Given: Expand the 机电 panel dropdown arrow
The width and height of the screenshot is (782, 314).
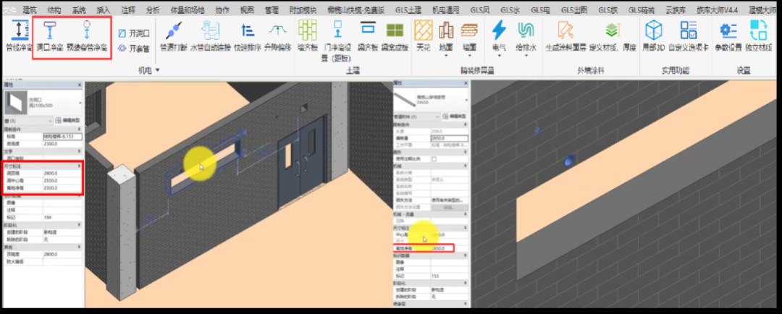Looking at the screenshot, I should coord(157,70).
